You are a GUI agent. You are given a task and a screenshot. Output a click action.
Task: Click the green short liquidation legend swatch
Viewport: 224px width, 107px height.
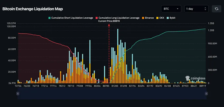[49, 18]
